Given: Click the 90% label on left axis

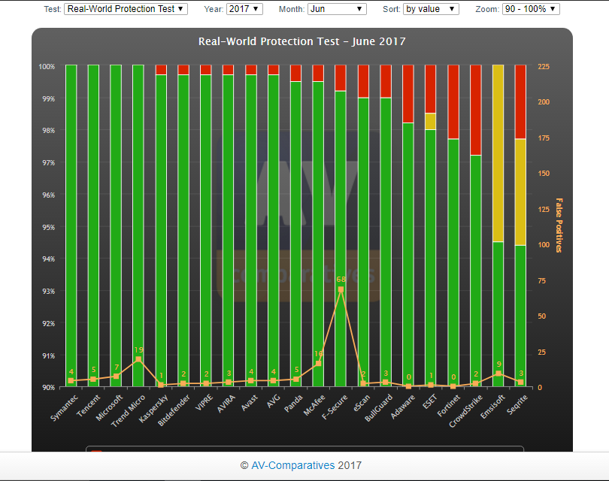Looking at the screenshot, I should [49, 388].
